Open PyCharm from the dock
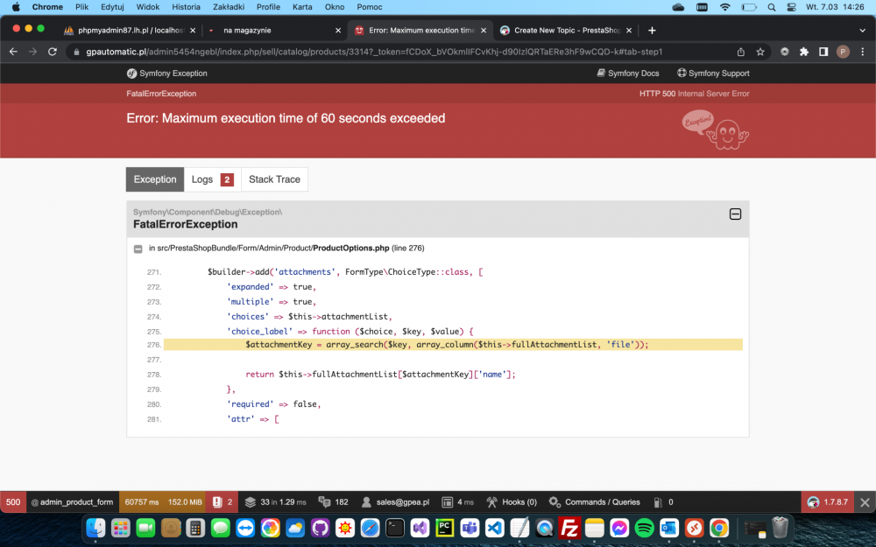This screenshot has height=547, width=876. click(445, 528)
